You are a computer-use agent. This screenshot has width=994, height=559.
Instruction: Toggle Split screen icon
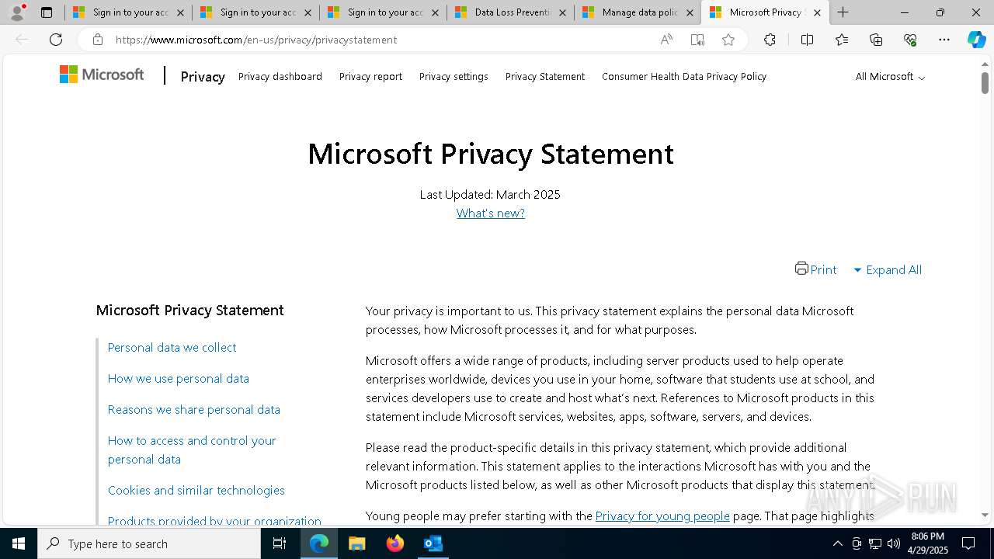[807, 40]
